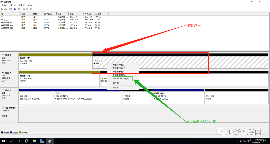The width and height of the screenshot is (270, 144).
Task: Open File Explorer from the taskbar
Action: (x=34, y=141)
